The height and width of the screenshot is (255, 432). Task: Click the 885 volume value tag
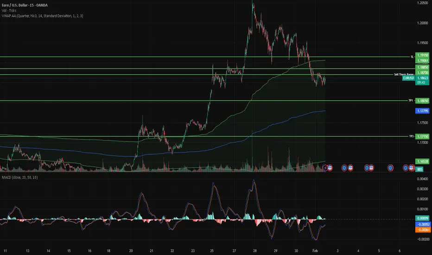coord(419,169)
